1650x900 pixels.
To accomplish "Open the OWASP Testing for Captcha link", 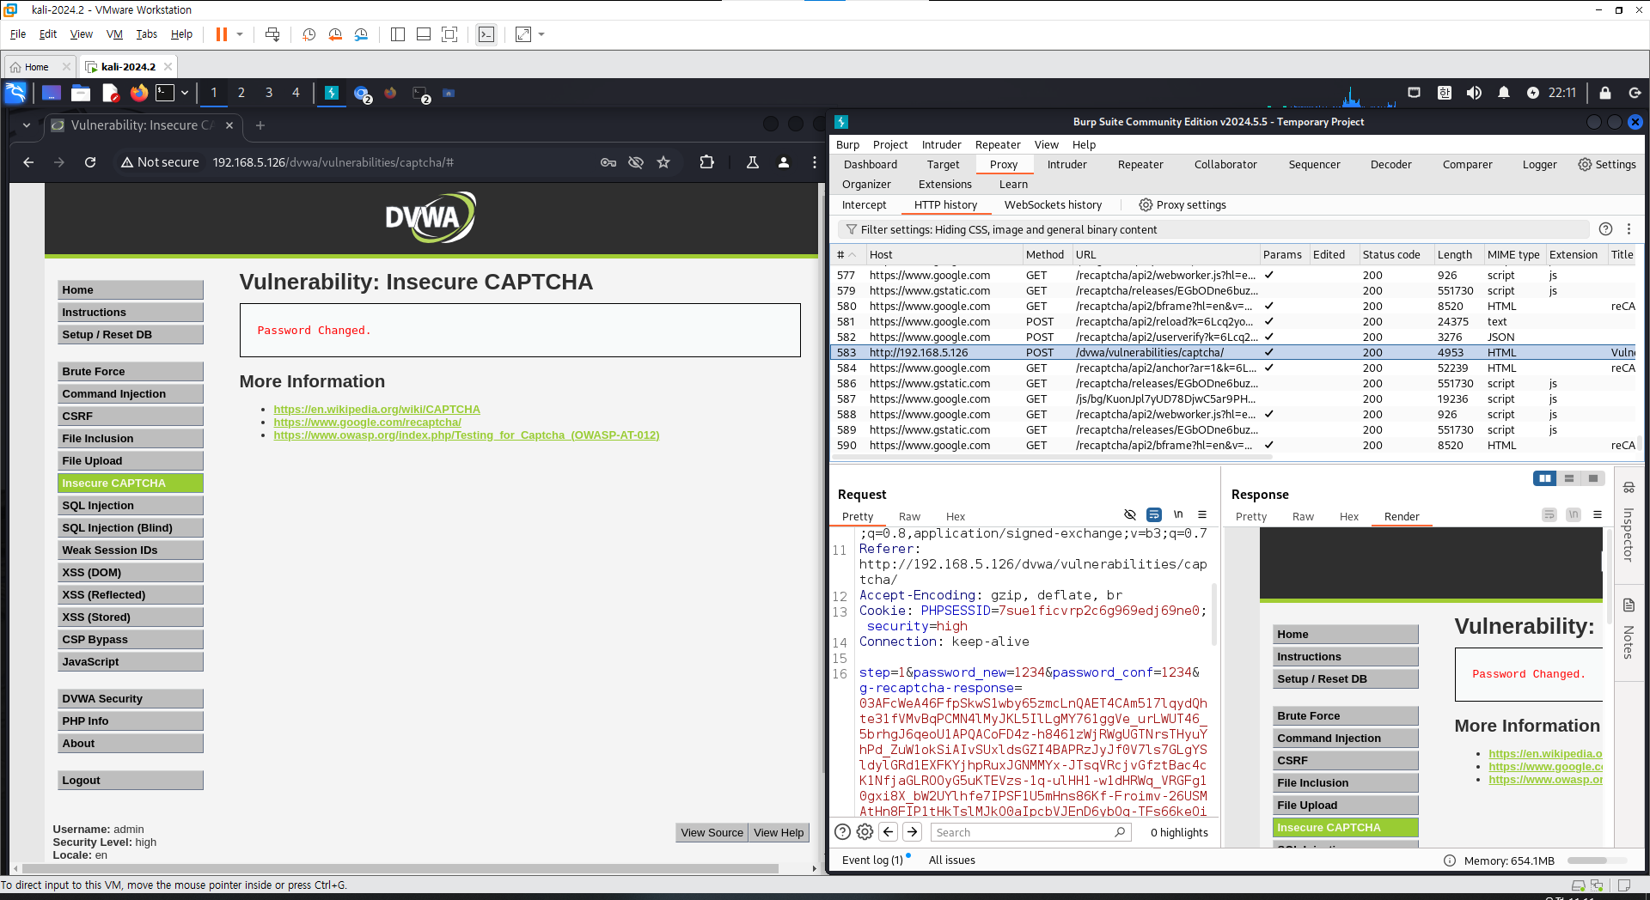I will [467, 435].
